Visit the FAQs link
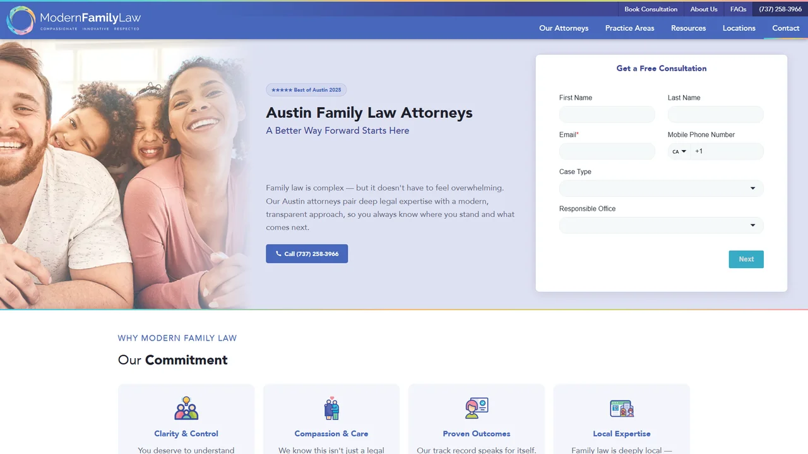The width and height of the screenshot is (808, 454). [738, 9]
